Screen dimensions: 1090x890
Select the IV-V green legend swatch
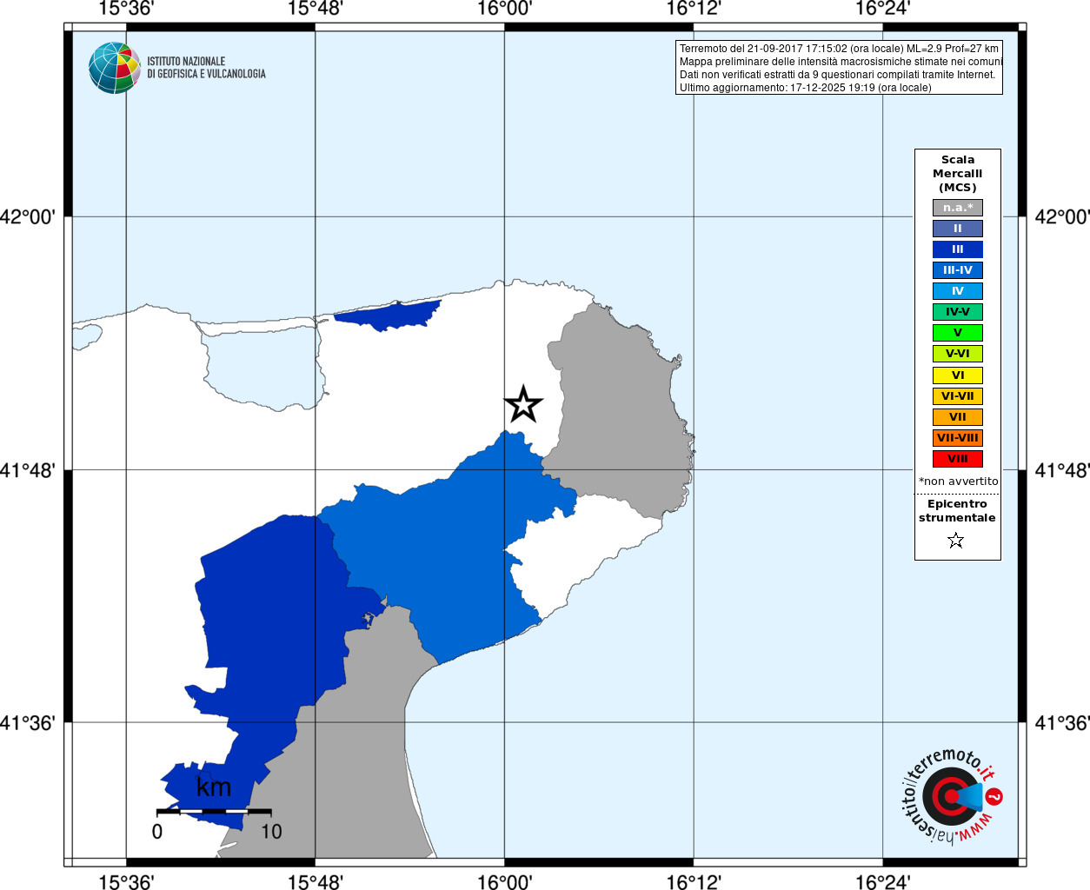[958, 312]
